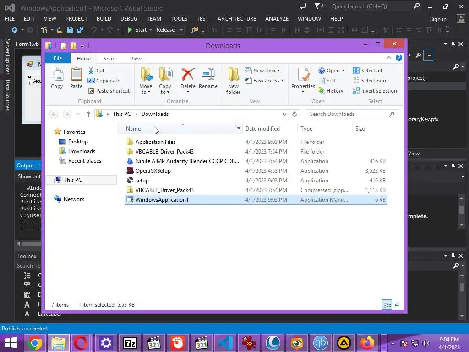Viewport: 469px width, 352px height.
Task: Click Visual Studio Save All toolbar icon
Action: pyautogui.click(x=80, y=30)
